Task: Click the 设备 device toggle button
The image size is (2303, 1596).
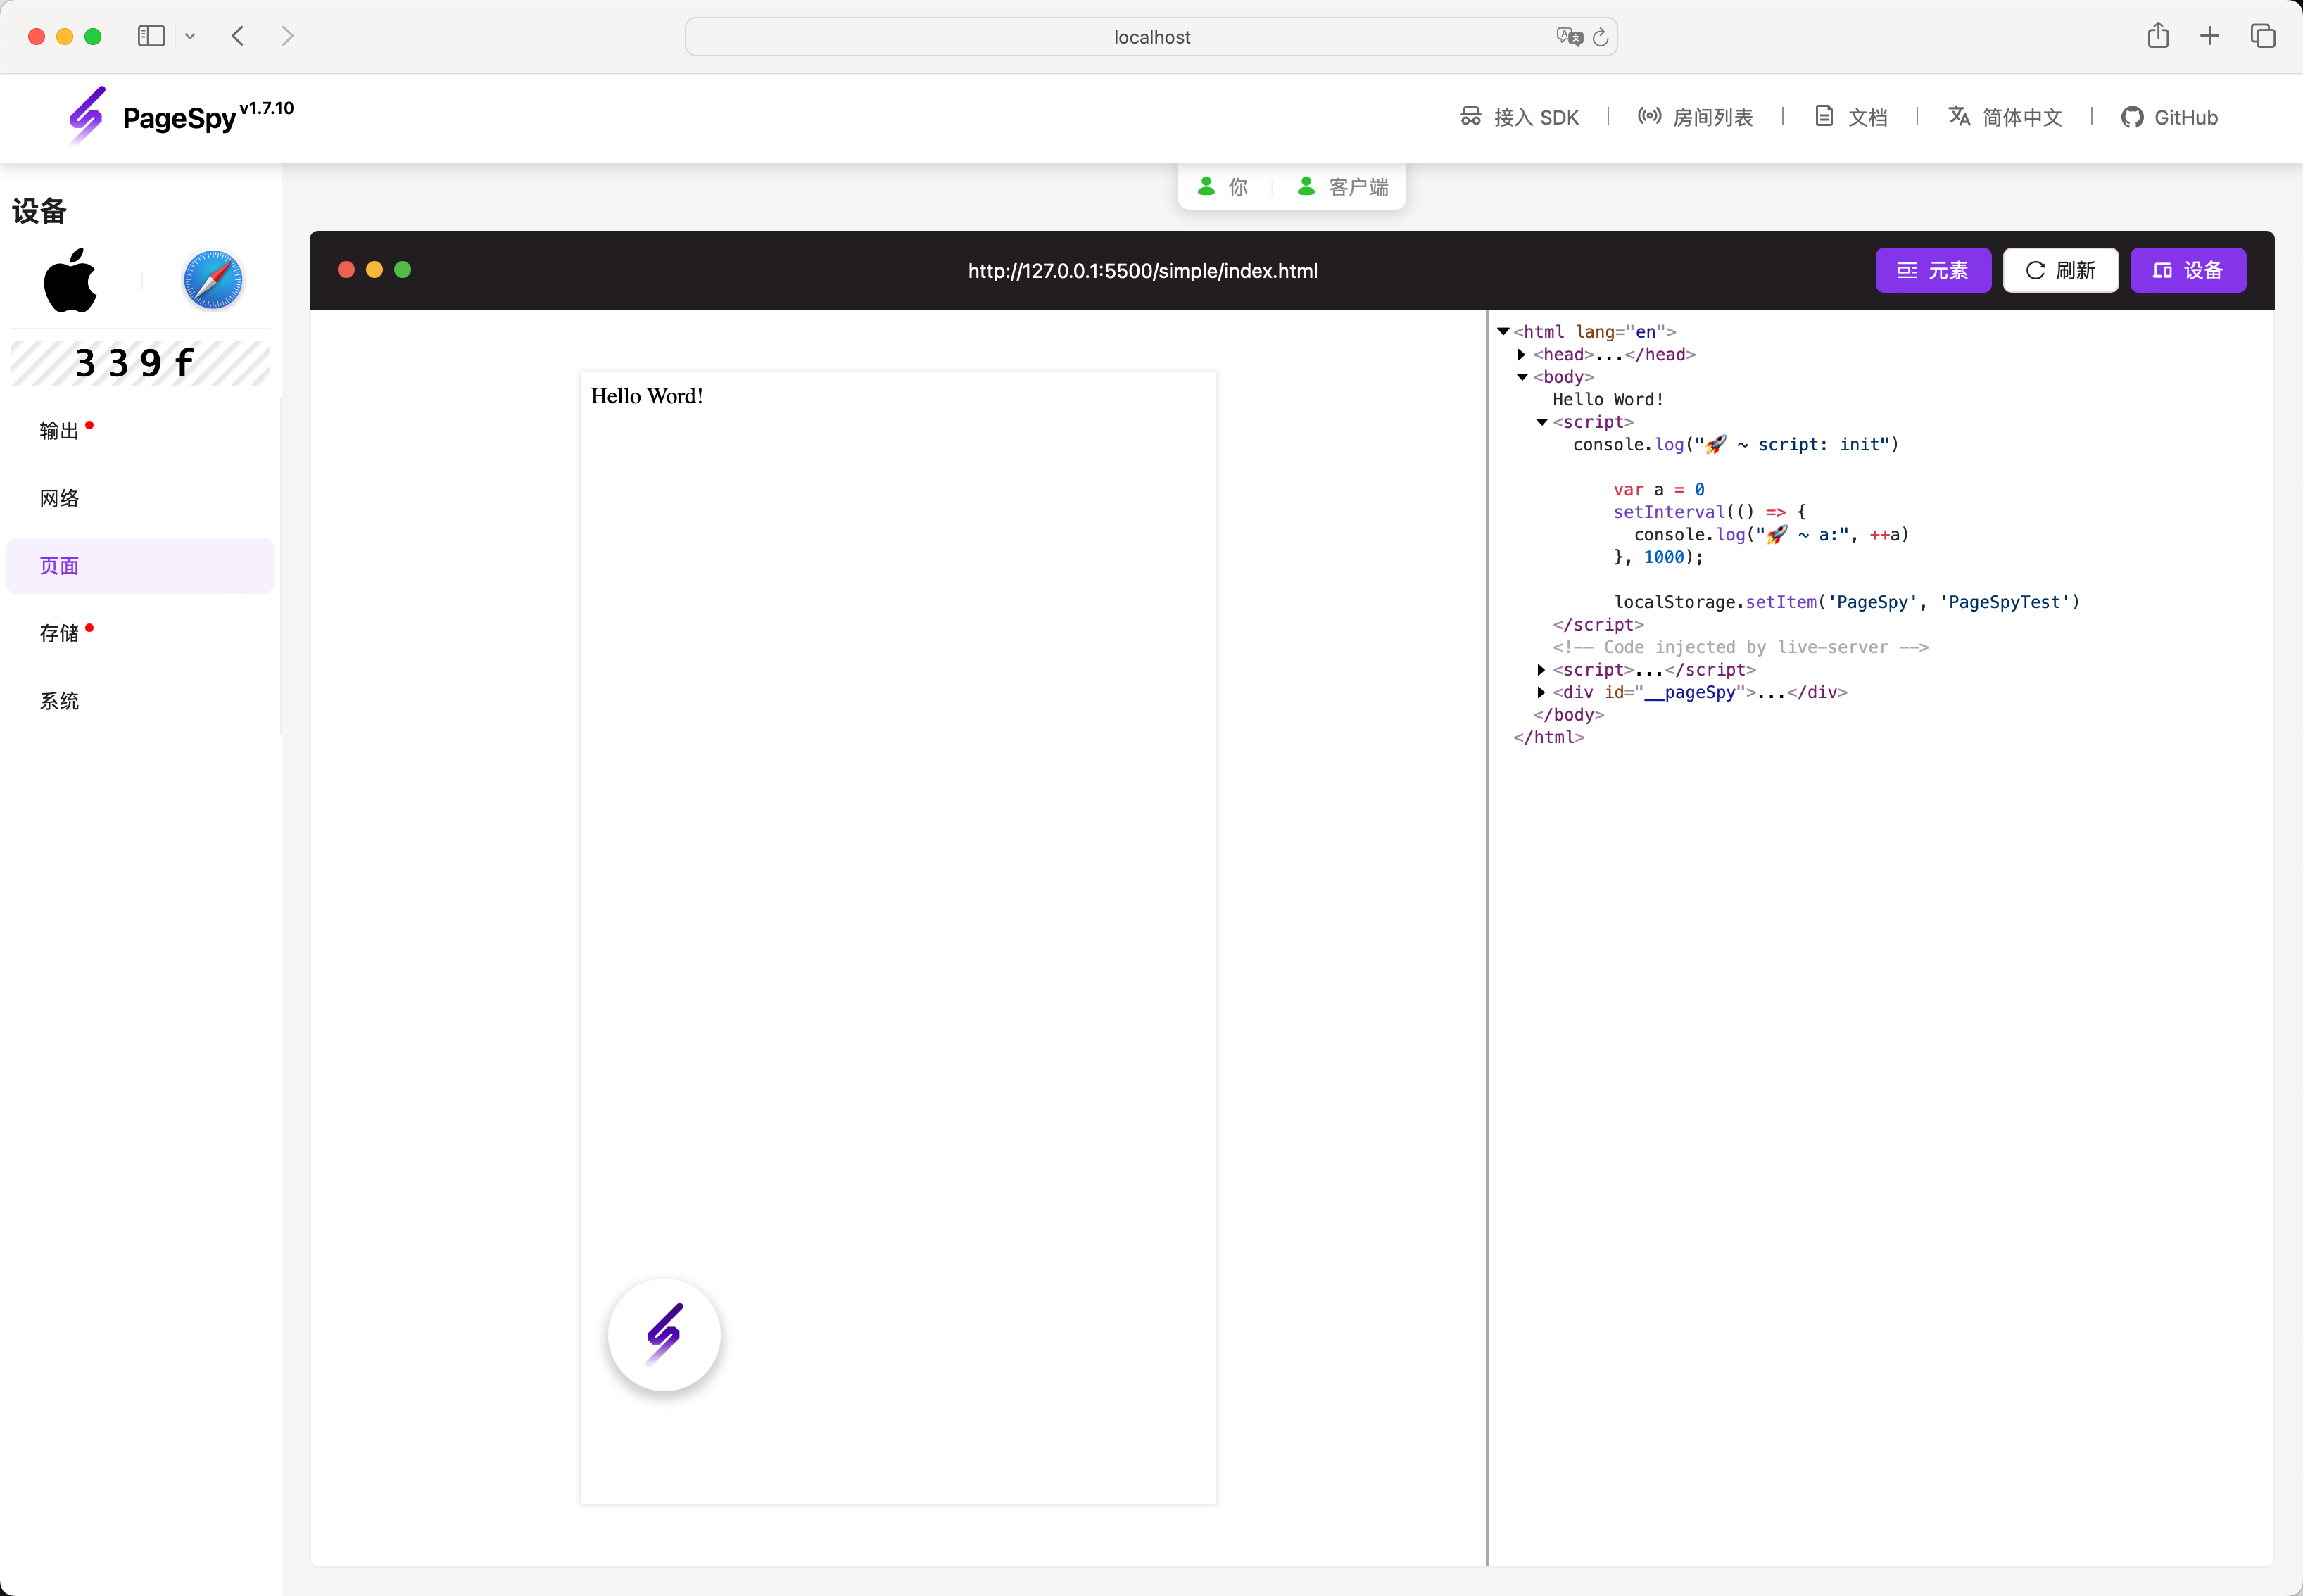Action: (x=2188, y=270)
